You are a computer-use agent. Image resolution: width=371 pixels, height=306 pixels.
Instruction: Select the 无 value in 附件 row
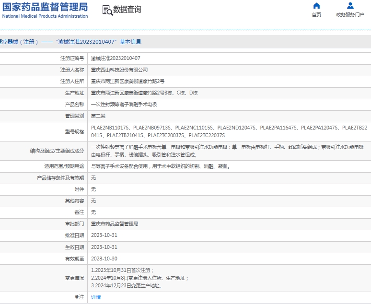(x=93, y=189)
